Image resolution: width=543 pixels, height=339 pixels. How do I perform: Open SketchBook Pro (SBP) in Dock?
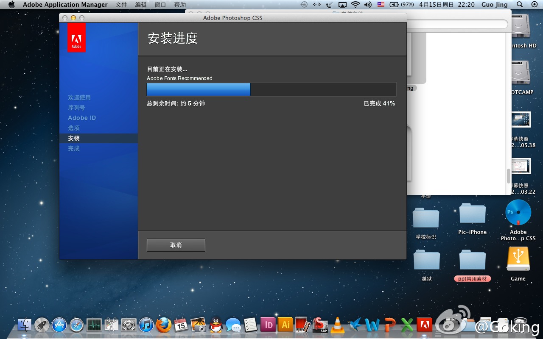coord(321,325)
